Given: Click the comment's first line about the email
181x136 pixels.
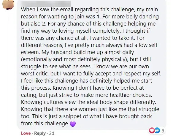Looking at the screenshot, I should (x=89, y=9).
